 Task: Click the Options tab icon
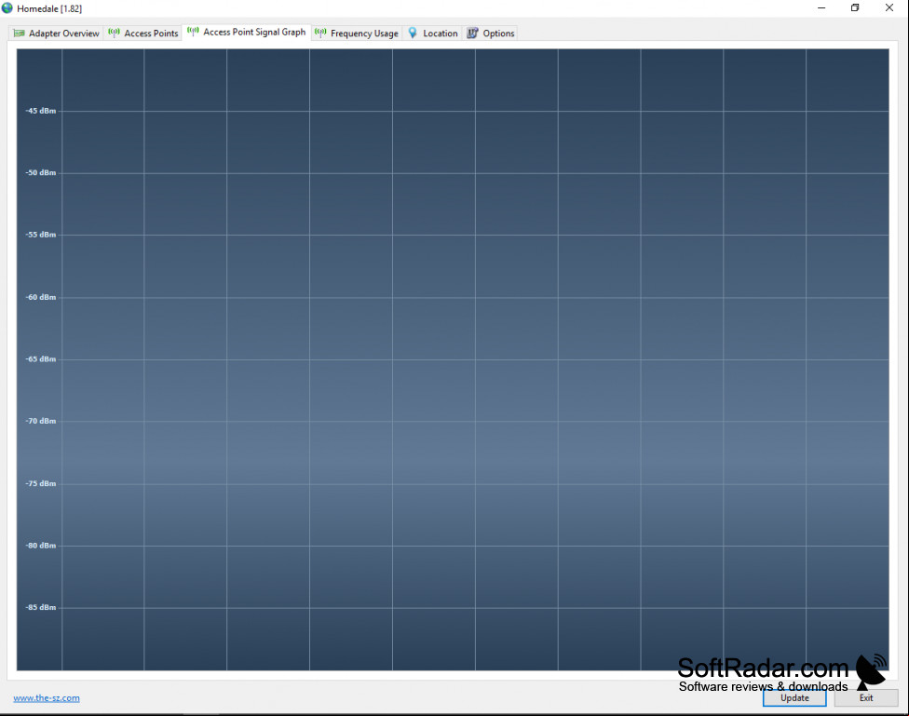point(472,33)
